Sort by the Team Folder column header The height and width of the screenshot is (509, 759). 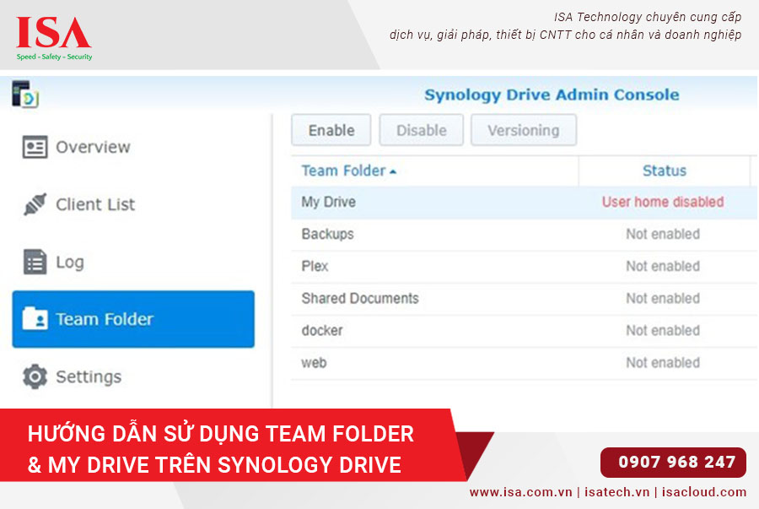[434, 171]
